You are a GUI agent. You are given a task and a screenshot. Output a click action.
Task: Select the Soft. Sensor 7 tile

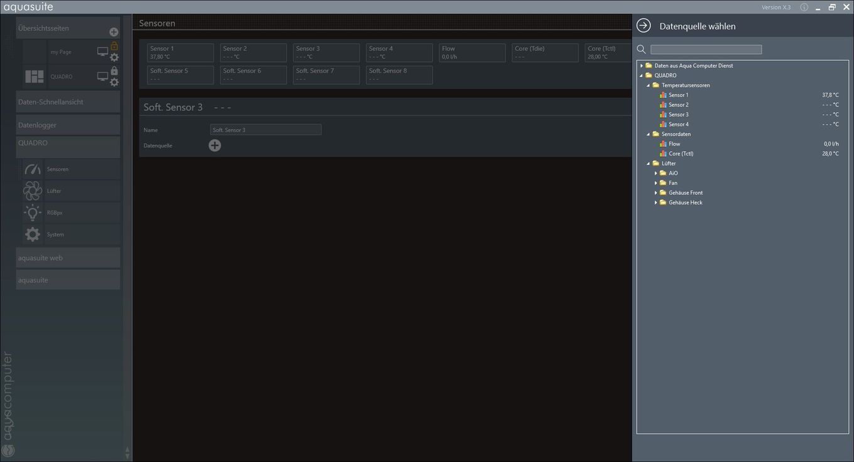(326, 75)
